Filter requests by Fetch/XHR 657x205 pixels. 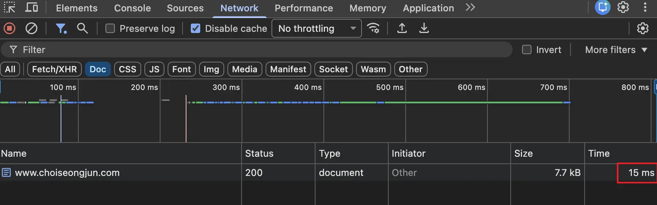pos(54,70)
